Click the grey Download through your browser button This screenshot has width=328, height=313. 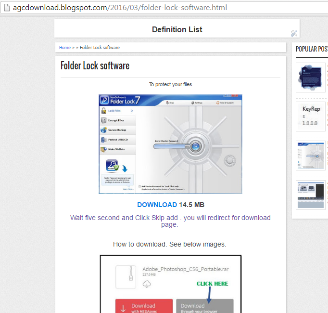pyautogui.click(x=205, y=306)
